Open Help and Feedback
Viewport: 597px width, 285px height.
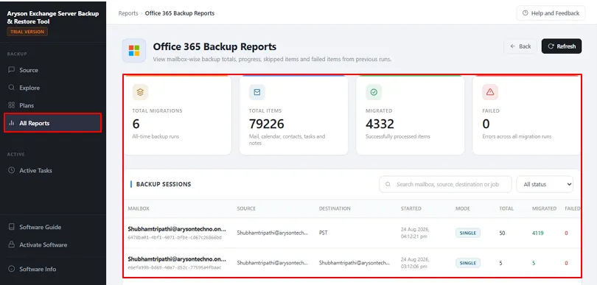(x=551, y=13)
